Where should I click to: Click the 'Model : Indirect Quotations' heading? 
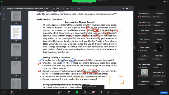[x=49, y=19]
